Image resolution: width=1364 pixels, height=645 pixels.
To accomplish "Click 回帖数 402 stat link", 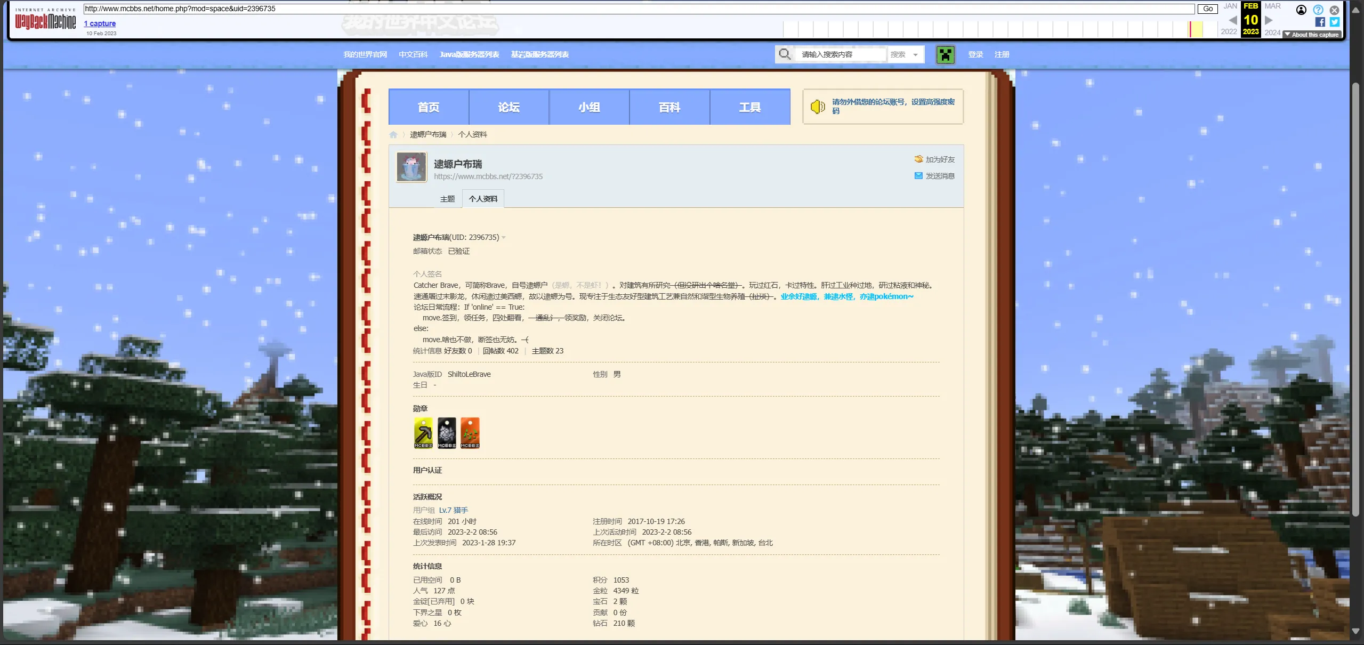I will [x=501, y=351].
